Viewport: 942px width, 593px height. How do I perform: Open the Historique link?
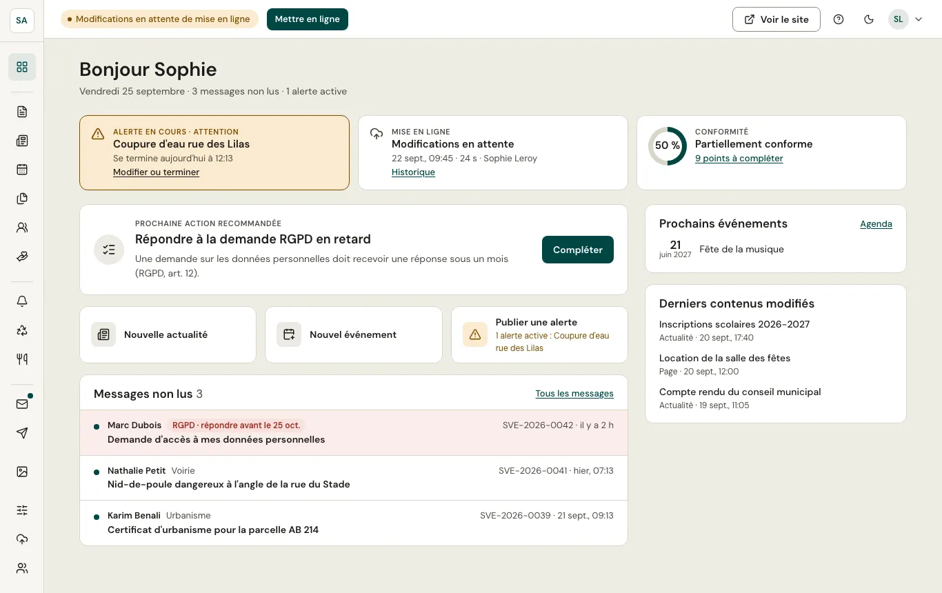coord(413,172)
